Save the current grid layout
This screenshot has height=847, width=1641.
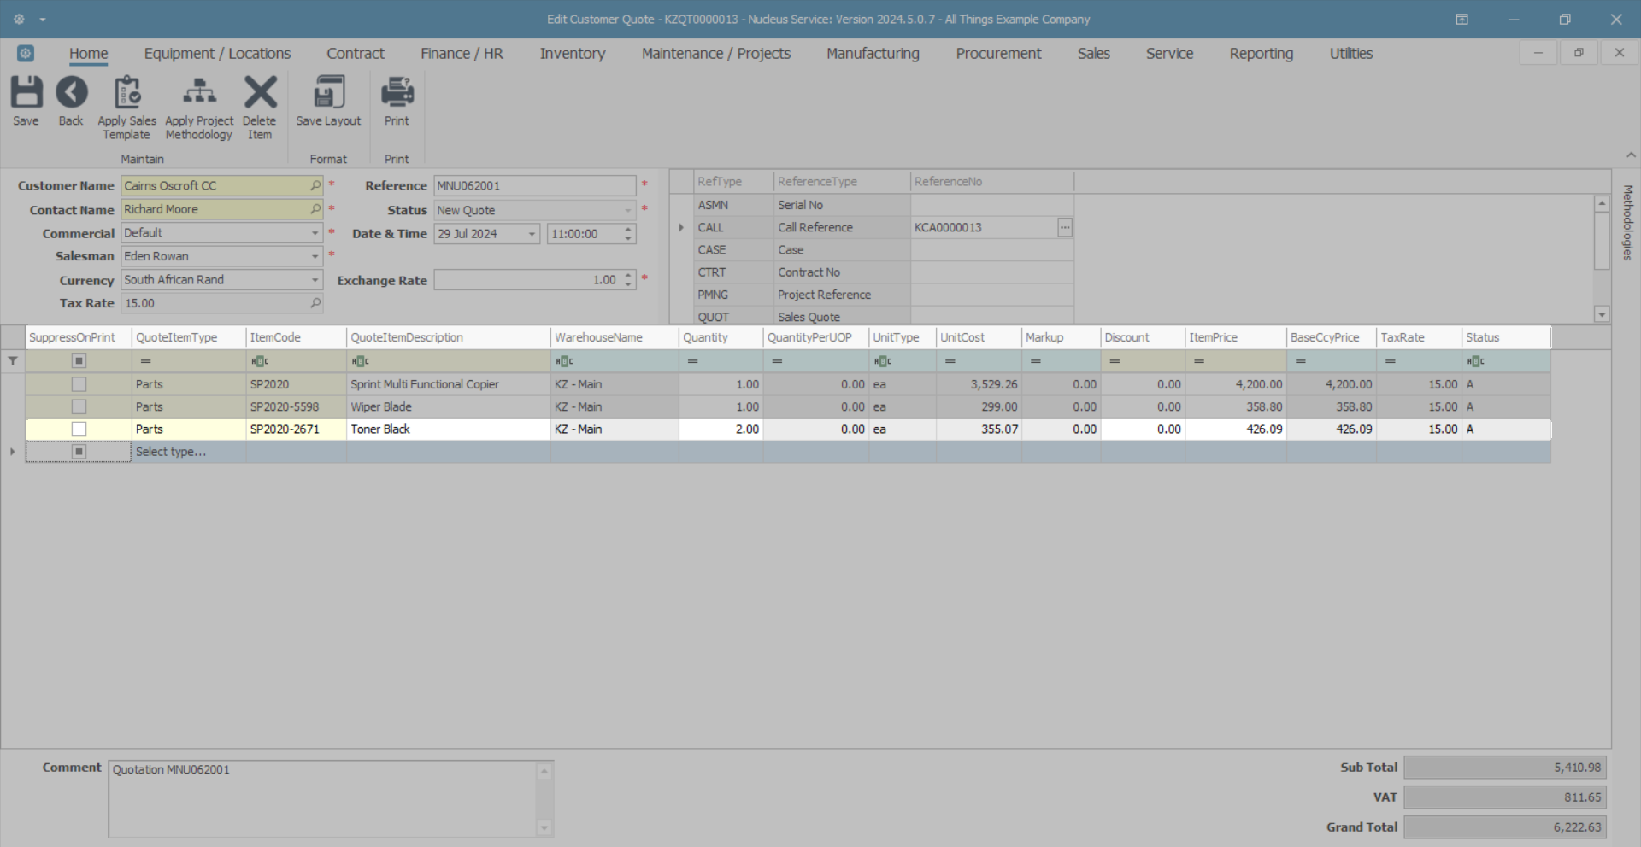(x=328, y=101)
